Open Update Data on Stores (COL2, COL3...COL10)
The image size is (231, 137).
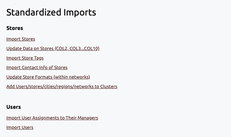[53, 49]
